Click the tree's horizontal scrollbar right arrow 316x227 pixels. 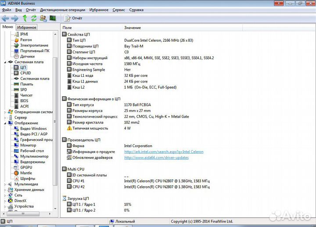(50, 213)
